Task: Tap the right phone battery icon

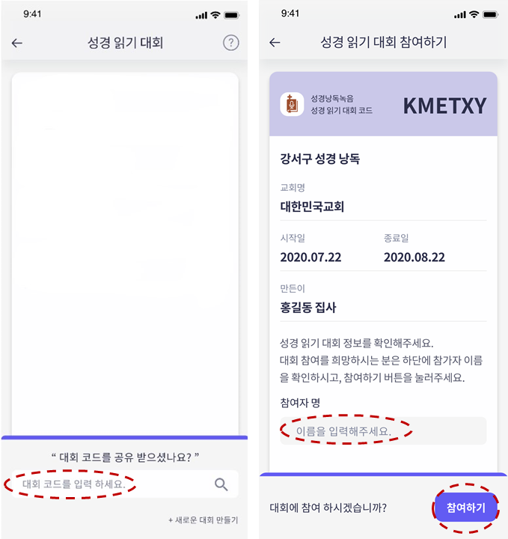Action: pos(490,14)
